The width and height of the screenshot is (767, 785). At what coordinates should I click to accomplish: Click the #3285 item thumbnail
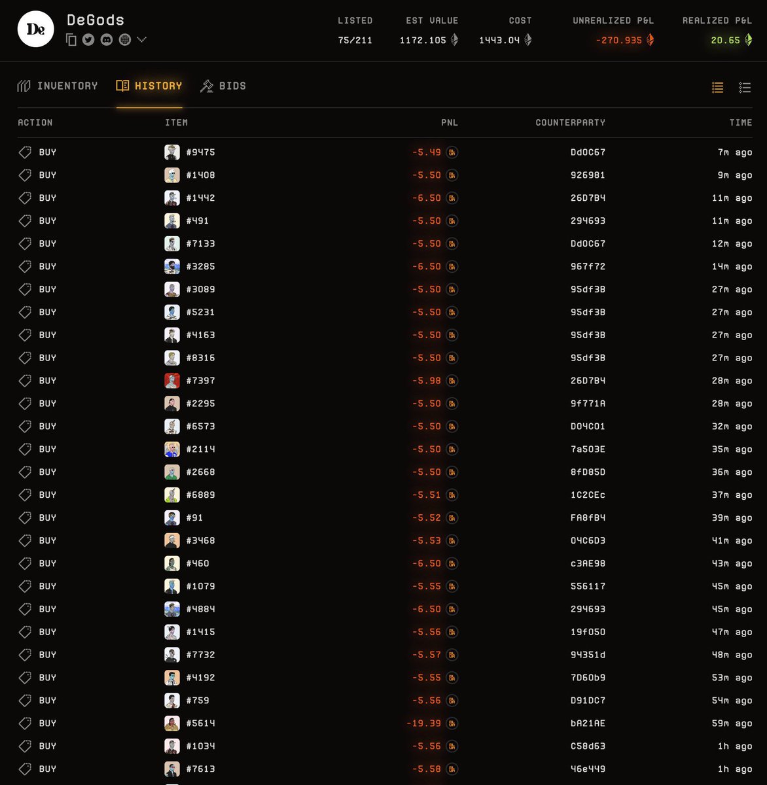click(172, 266)
